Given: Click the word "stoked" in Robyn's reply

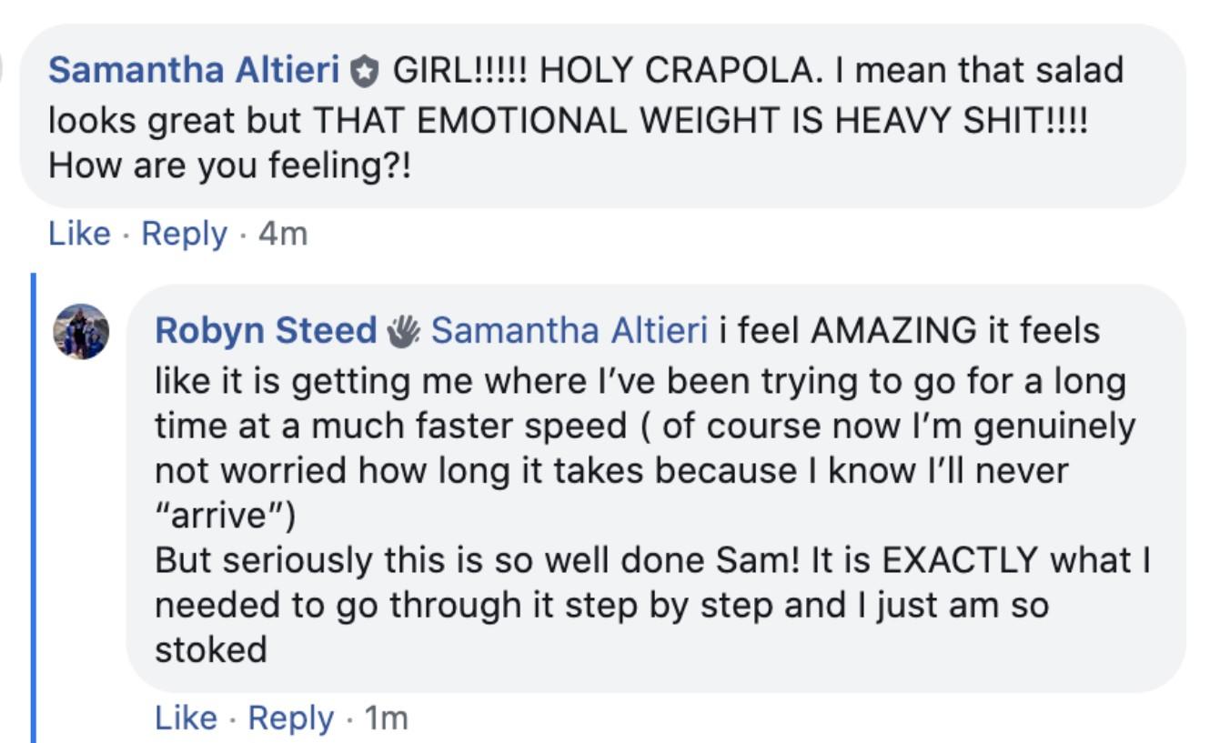Looking at the screenshot, I should pyautogui.click(x=211, y=650).
